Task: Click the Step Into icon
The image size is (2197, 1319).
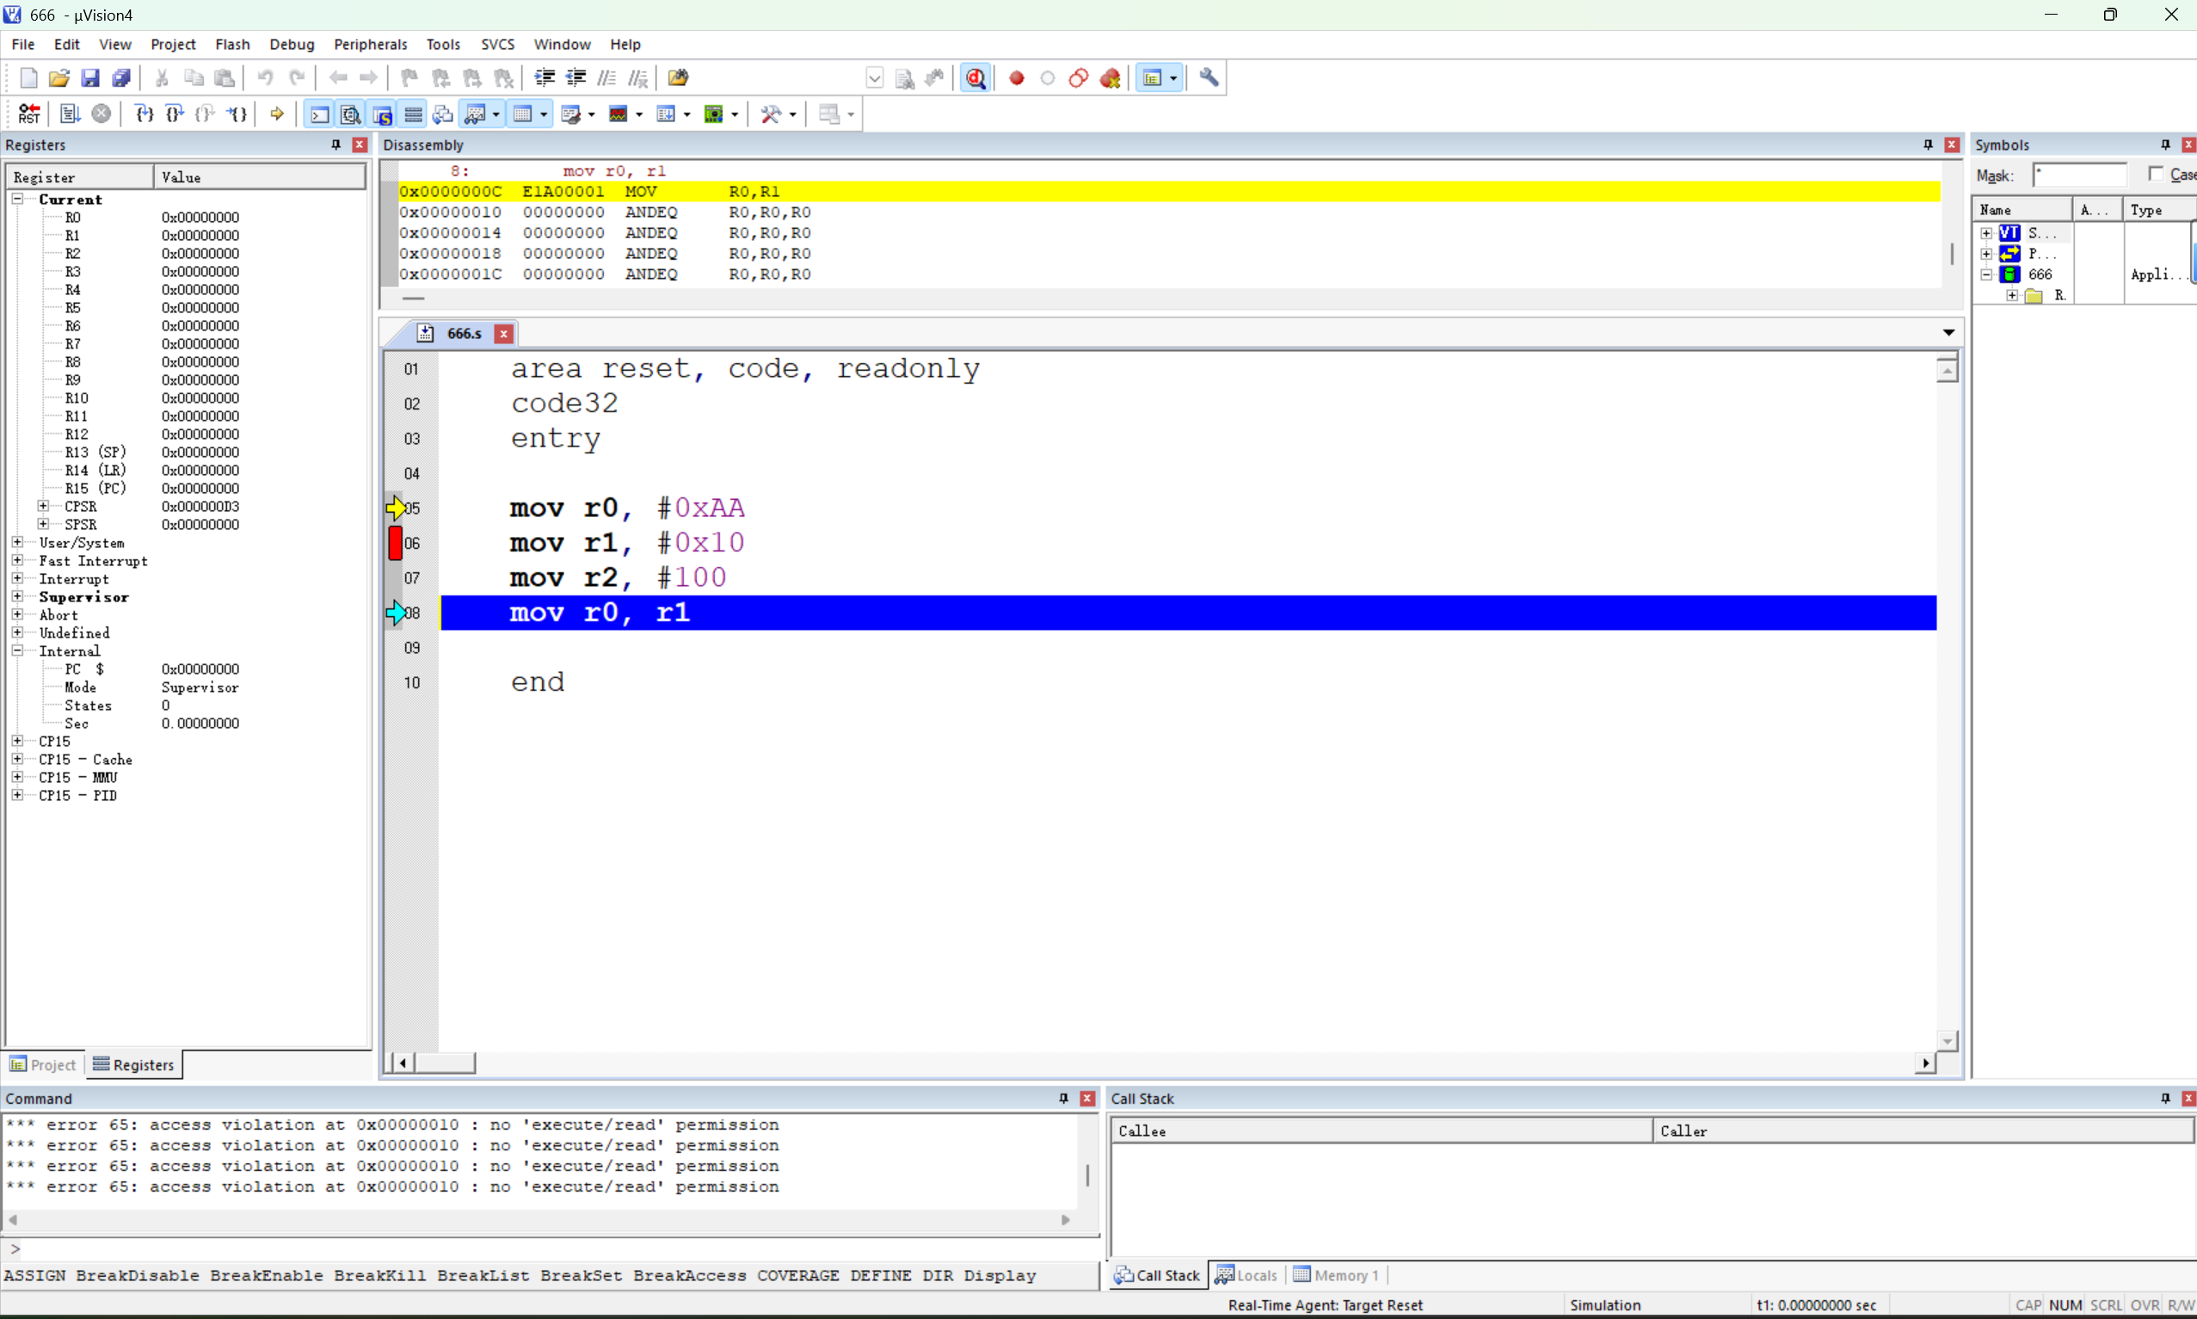Action: (x=144, y=114)
